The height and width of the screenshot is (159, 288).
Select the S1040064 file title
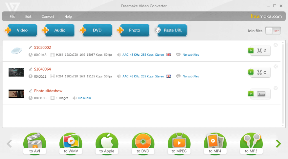[42, 69]
